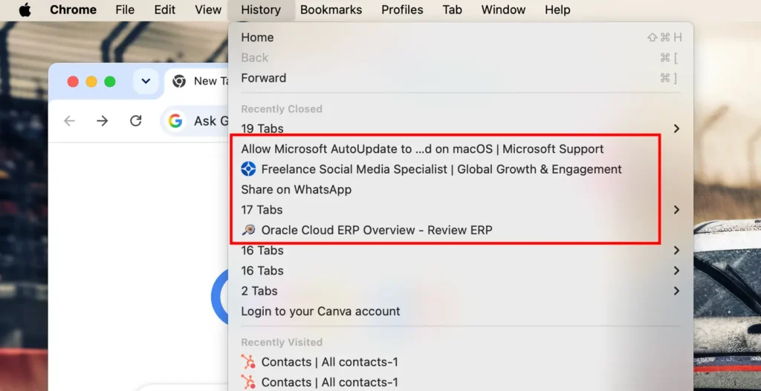Open the Apple menu
Screen dimensions: 761x391
tap(25, 10)
